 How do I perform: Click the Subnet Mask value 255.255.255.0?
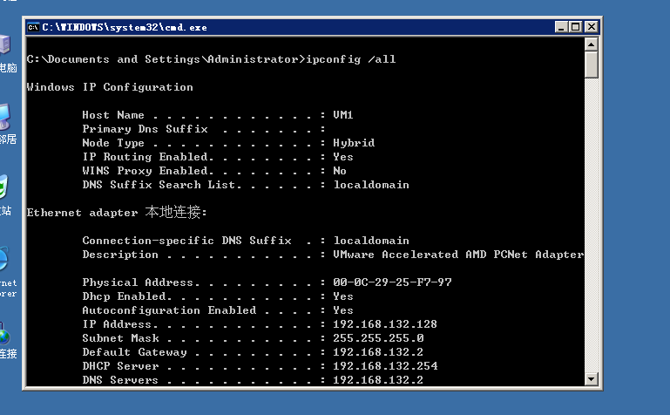[x=378, y=338]
